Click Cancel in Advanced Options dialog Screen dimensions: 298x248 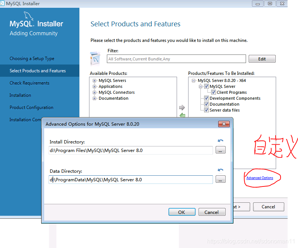pyautogui.click(x=212, y=212)
